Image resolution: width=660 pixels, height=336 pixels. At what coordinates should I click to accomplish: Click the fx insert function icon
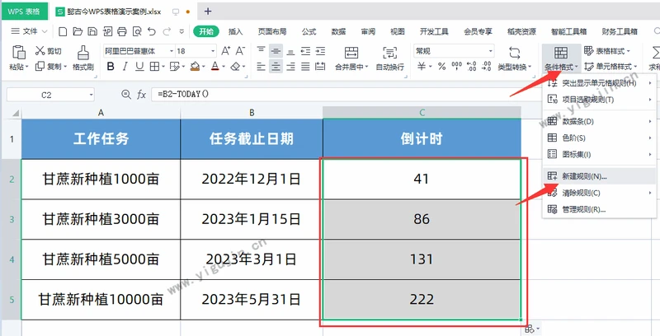coord(141,95)
